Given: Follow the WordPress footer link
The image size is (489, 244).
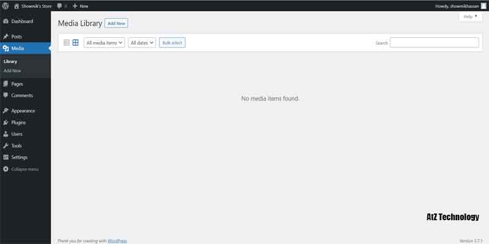Looking at the screenshot, I should coord(117,241).
